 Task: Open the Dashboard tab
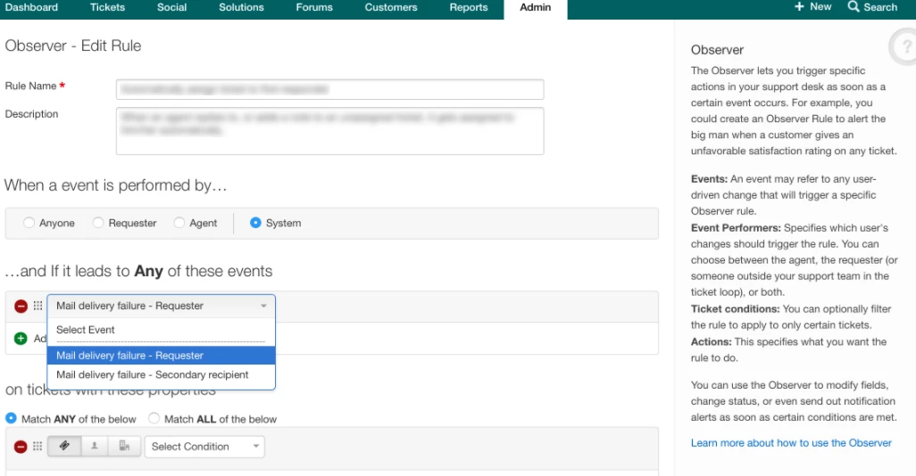pos(31,8)
